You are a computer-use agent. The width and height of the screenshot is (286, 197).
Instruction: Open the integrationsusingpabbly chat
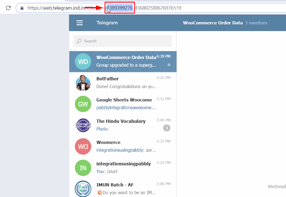(x=123, y=168)
